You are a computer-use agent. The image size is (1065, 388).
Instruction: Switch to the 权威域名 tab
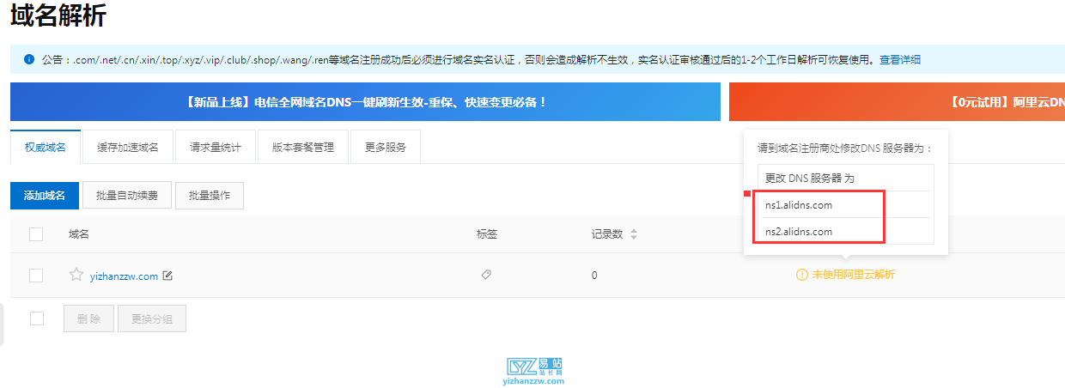tap(46, 147)
